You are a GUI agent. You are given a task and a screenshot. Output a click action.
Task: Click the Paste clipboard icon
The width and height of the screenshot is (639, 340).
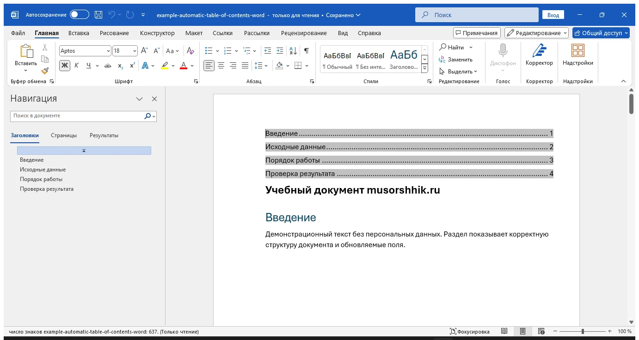tap(26, 52)
